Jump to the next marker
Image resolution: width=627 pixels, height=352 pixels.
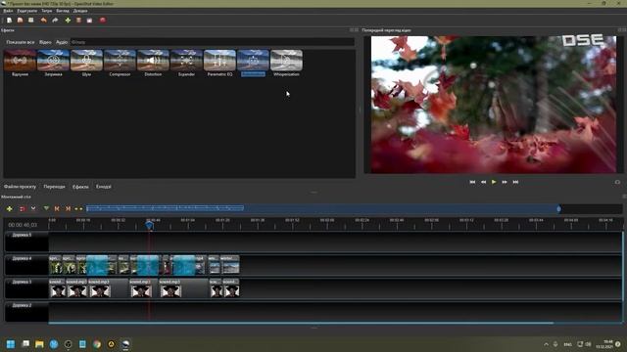68,208
